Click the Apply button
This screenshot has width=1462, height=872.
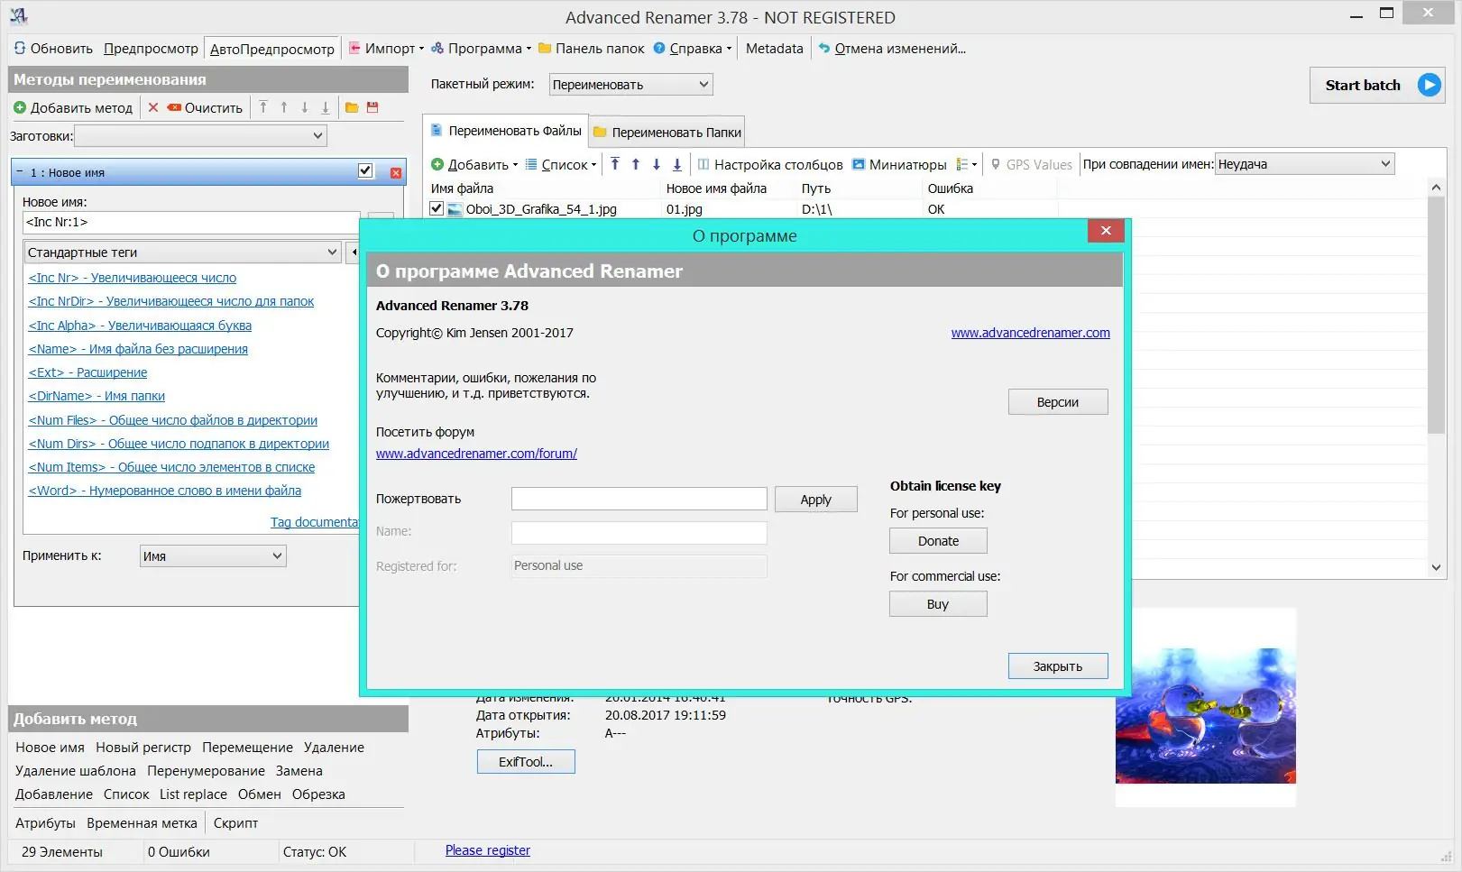click(816, 500)
